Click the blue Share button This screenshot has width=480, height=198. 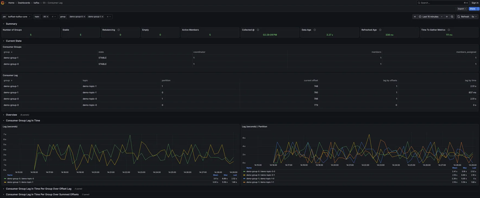[472, 9]
